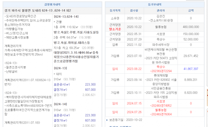Select the 등기목적 column header
Viewport: 208px width, 127px height.
coord(115,11)
